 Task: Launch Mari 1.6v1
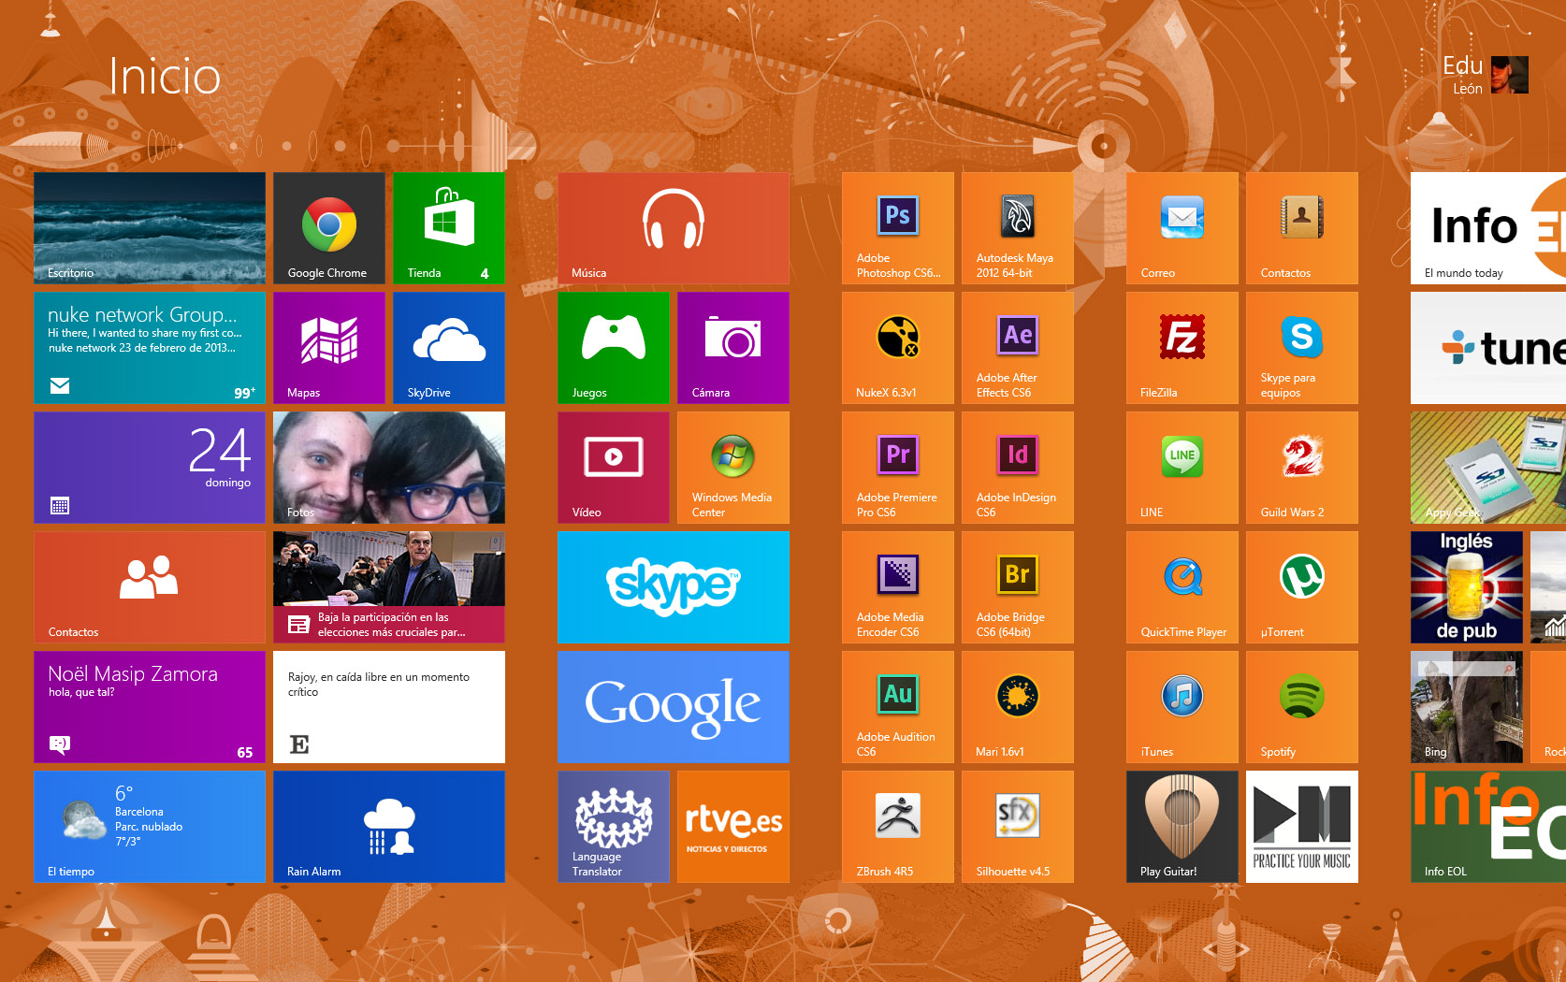point(1017,707)
